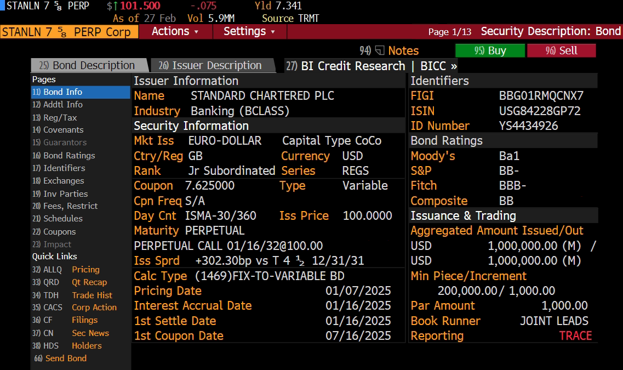Open the Schedules page
Viewport: 623px width, 370px height.
point(58,219)
